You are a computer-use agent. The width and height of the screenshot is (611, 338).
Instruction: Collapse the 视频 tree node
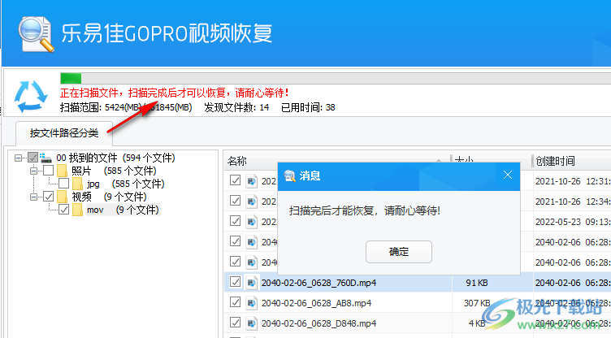click(33, 197)
